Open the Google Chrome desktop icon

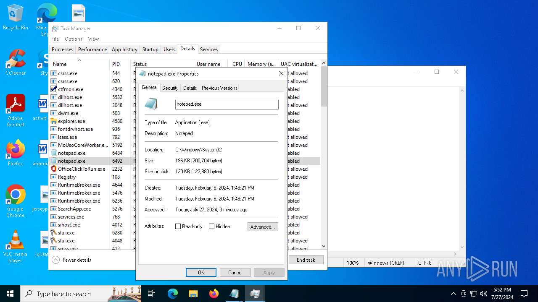pos(16,201)
